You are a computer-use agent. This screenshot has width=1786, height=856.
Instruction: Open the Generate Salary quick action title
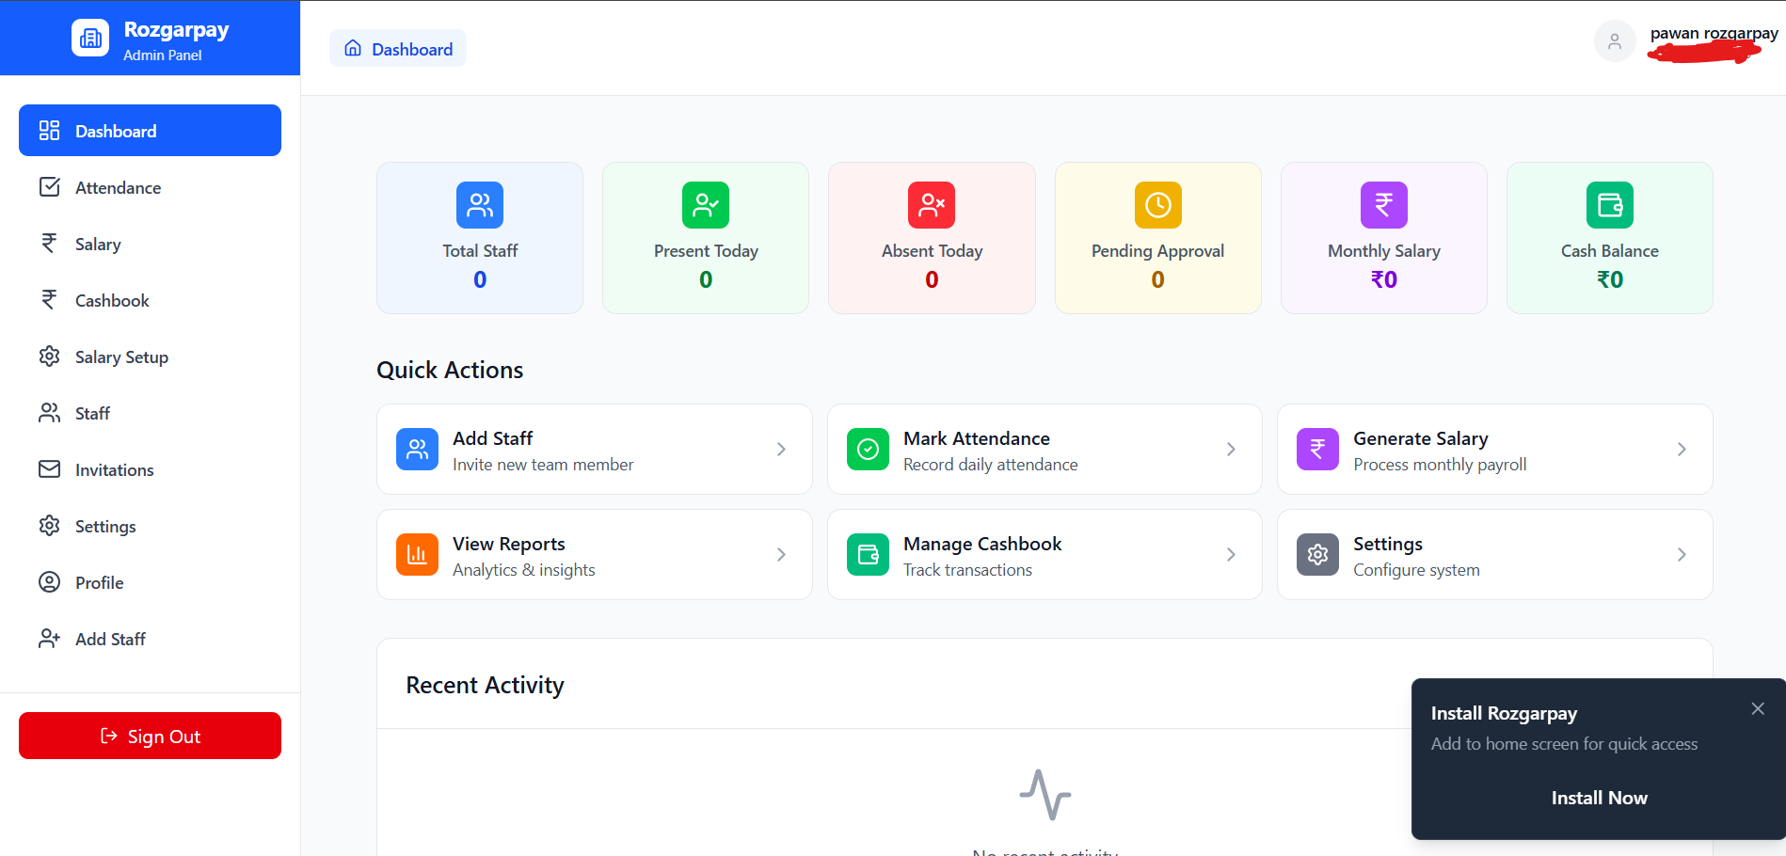[1421, 438]
